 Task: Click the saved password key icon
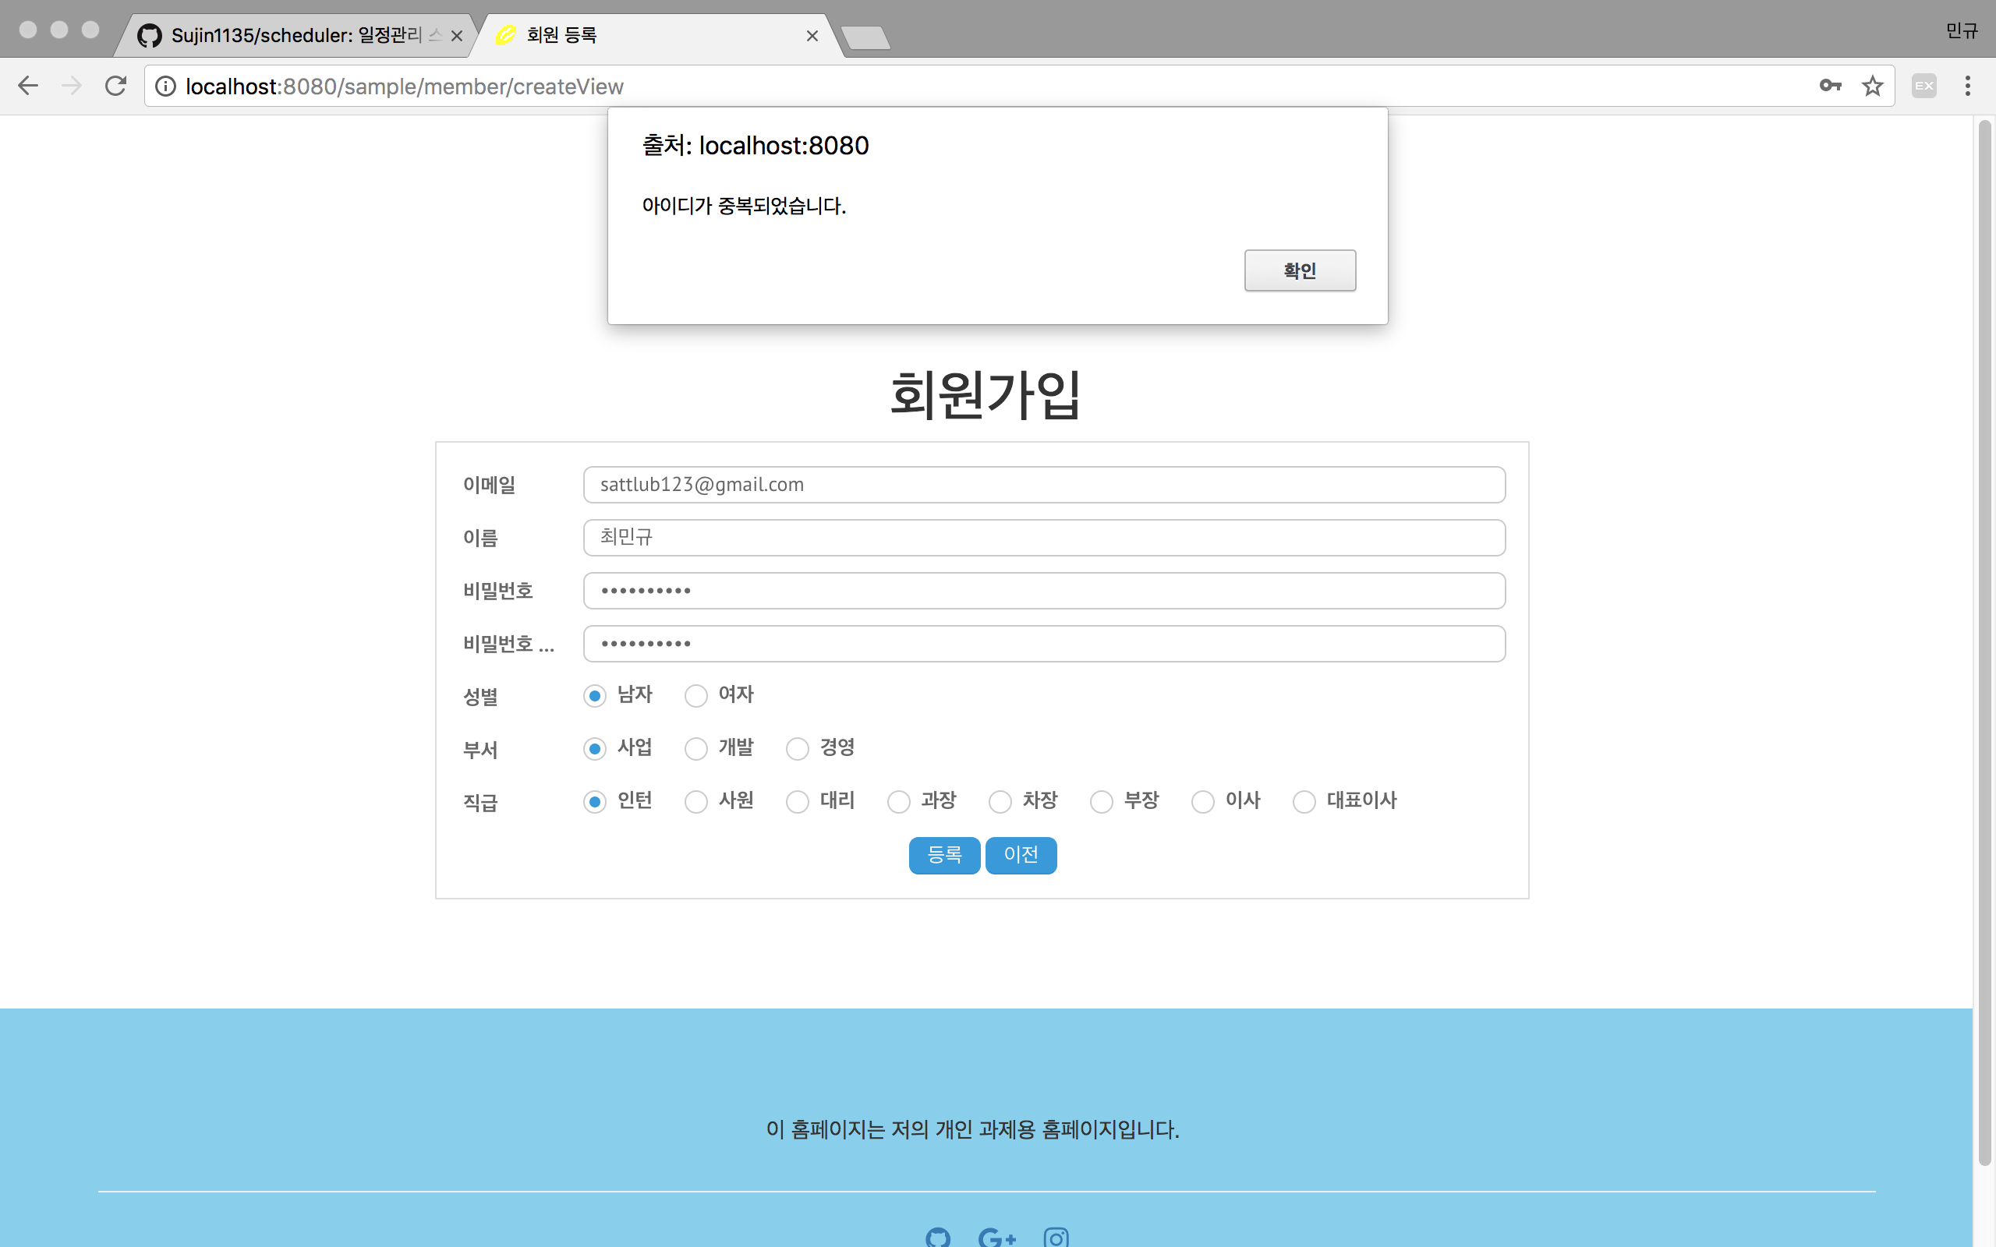pos(1829,86)
